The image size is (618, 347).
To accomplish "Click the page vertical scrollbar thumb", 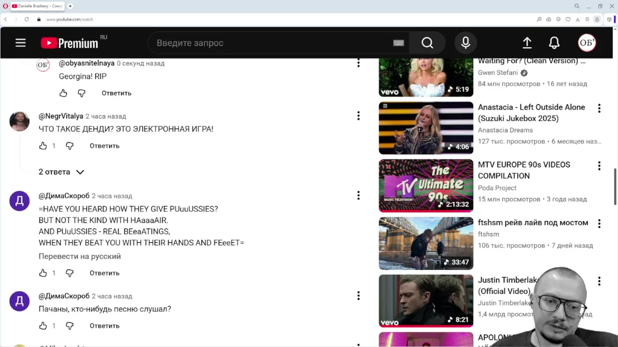I will [x=615, y=186].
